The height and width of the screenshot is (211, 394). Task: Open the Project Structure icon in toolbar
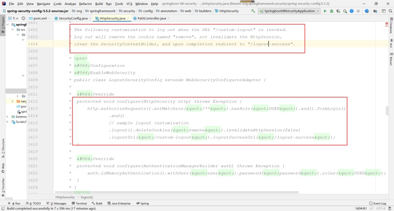coord(375,11)
